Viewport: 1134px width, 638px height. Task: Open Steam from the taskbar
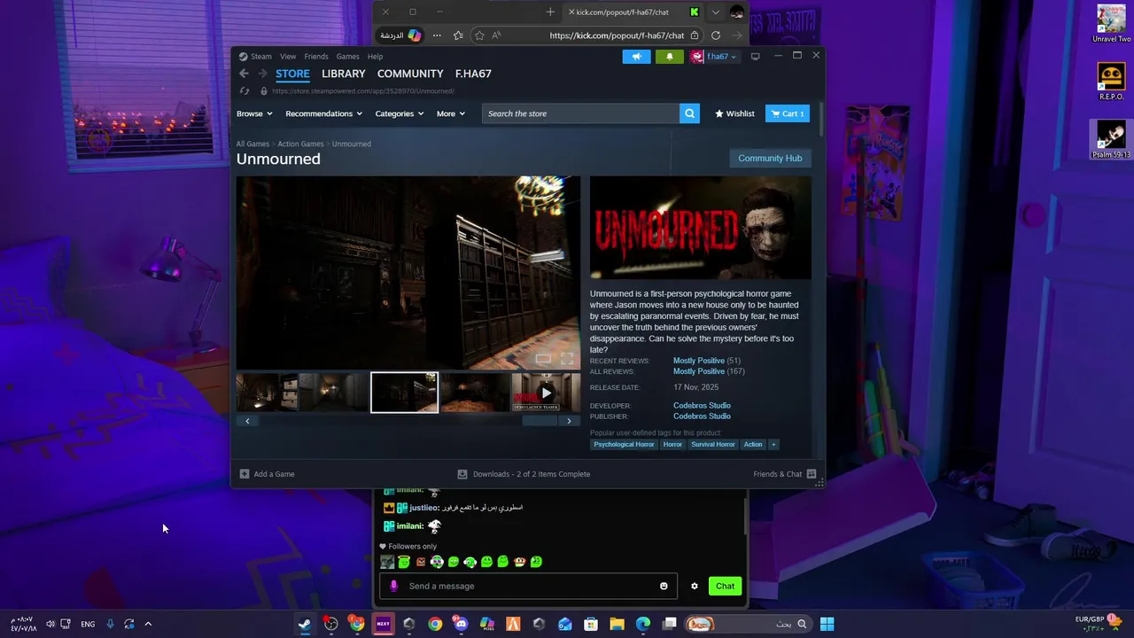tap(304, 624)
